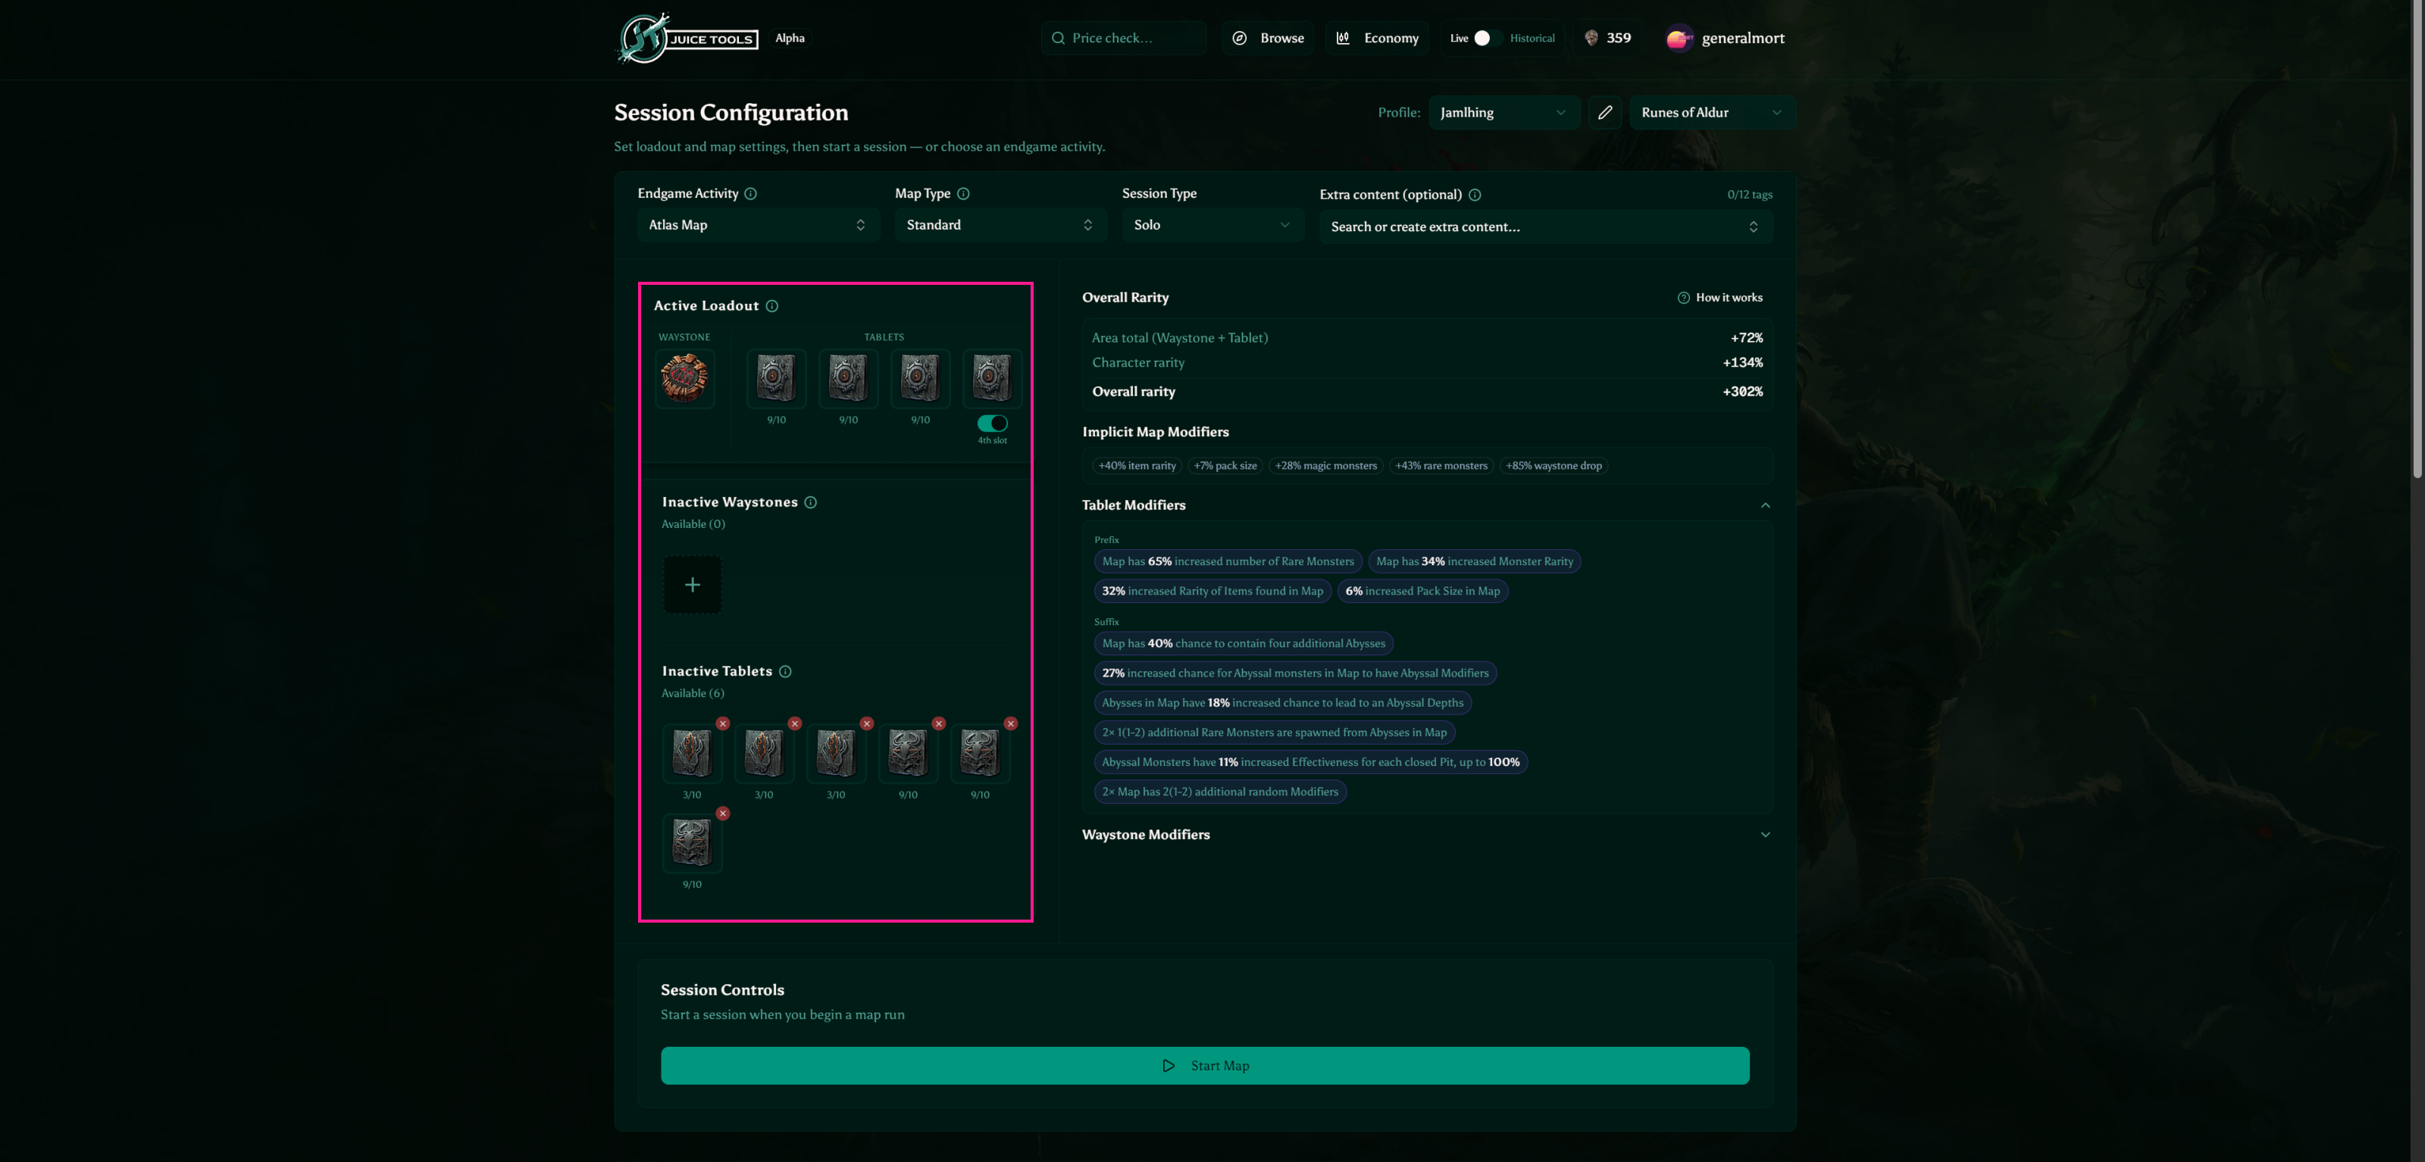Remove second inactive 3/10 tablet
This screenshot has width=2425, height=1162.
(794, 723)
